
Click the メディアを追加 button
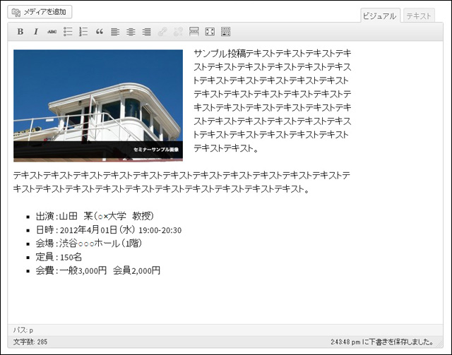[40, 12]
